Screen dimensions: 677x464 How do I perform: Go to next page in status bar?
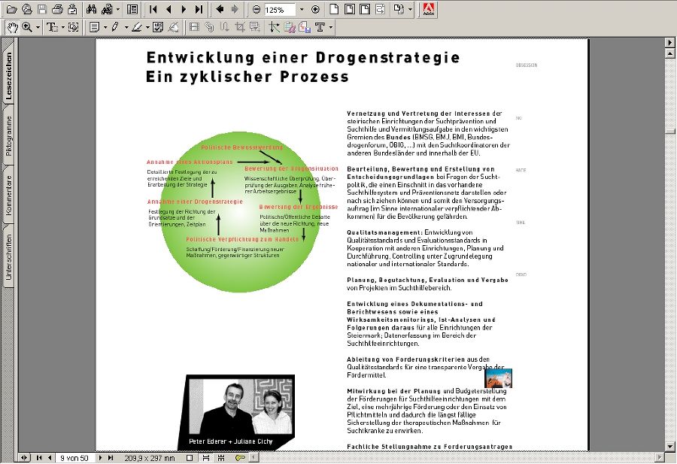100,457
